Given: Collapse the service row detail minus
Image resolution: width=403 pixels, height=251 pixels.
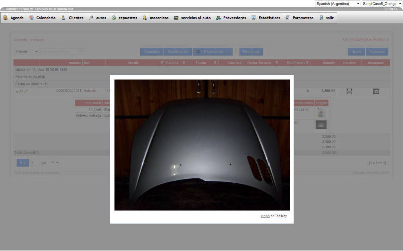Looking at the screenshot, I should coord(17,91).
